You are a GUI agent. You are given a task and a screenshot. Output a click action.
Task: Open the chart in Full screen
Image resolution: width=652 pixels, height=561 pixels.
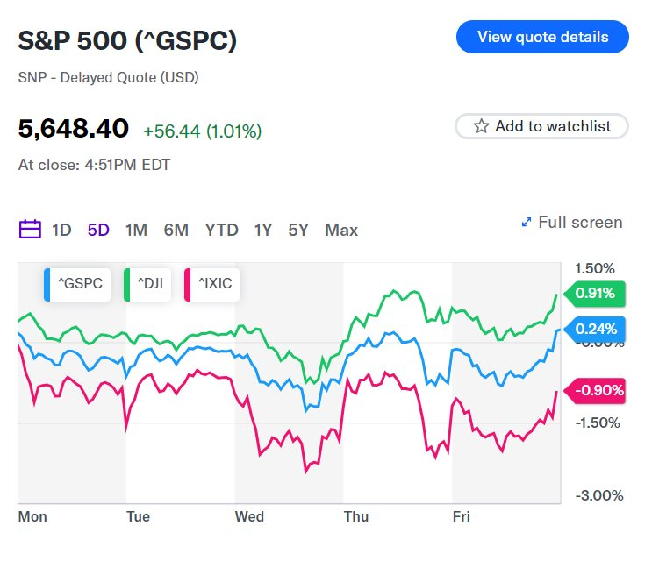[x=580, y=223]
